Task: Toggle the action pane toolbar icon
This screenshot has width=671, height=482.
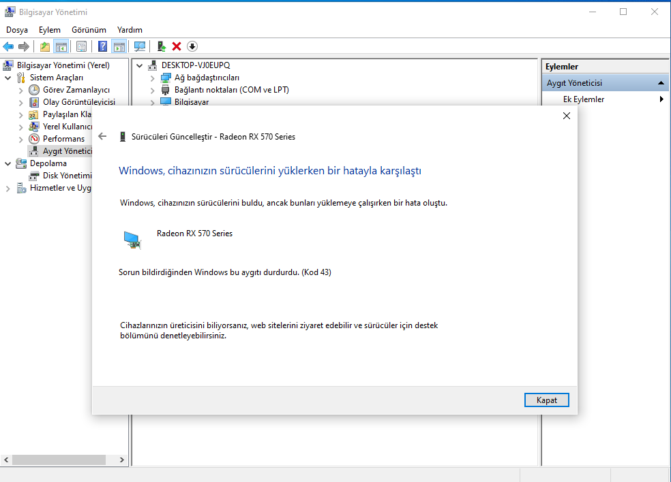Action: [x=119, y=46]
